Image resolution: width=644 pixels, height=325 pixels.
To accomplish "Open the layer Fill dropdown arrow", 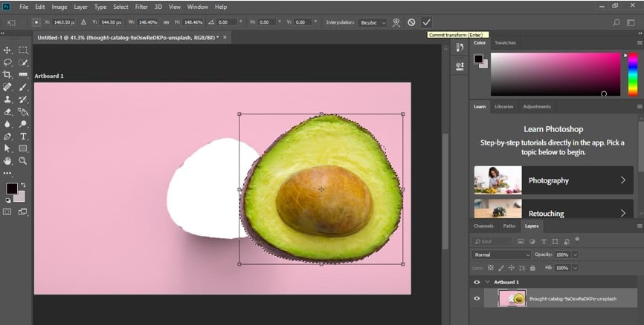I will point(575,268).
